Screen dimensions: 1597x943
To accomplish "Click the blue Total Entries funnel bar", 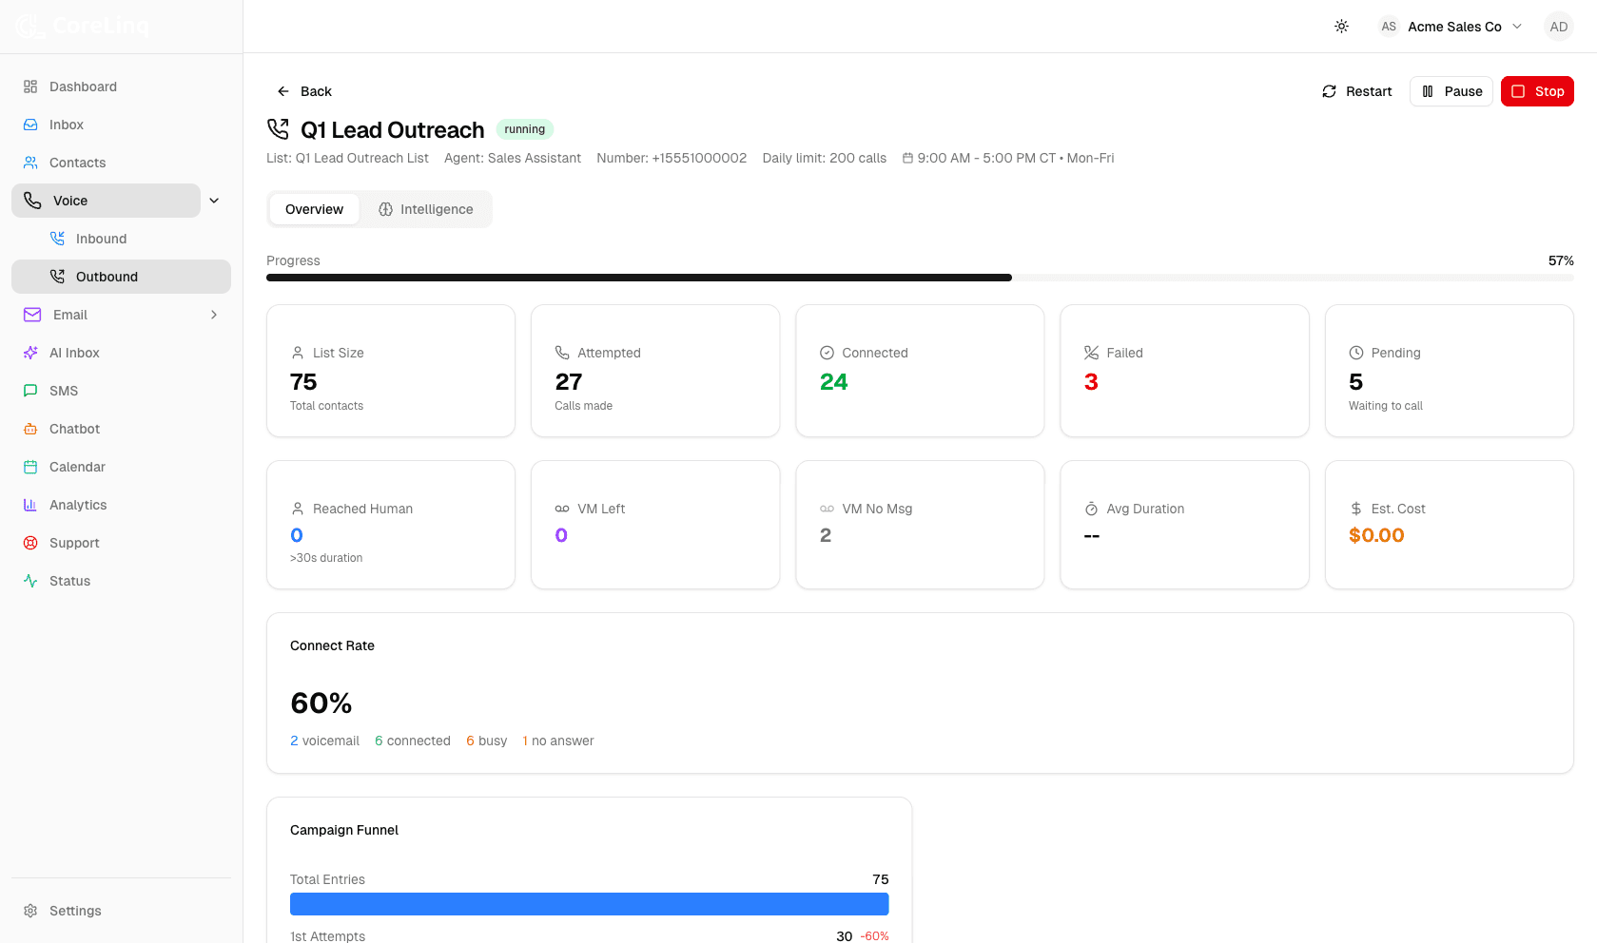I will pyautogui.click(x=590, y=904).
